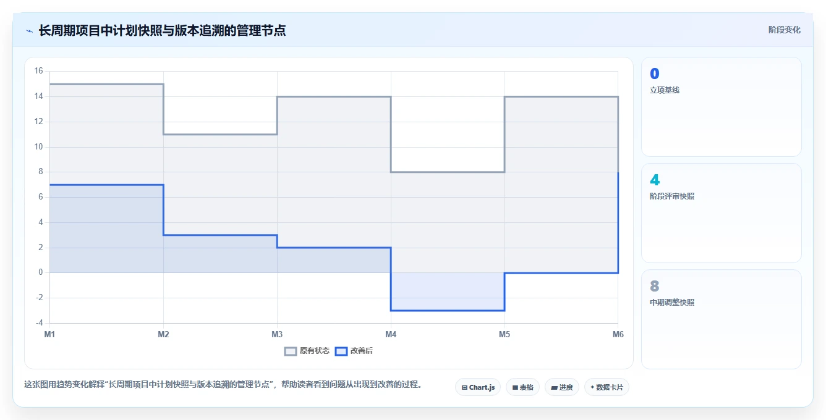Click the blue 改善后 legend swatch

click(341, 351)
